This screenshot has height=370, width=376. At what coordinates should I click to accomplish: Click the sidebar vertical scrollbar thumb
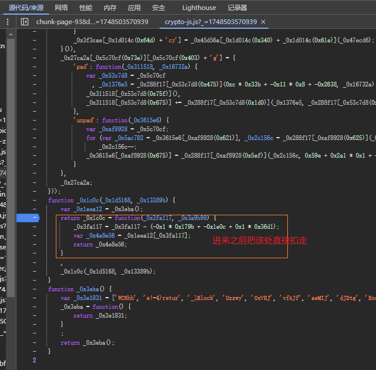(x=11, y=168)
